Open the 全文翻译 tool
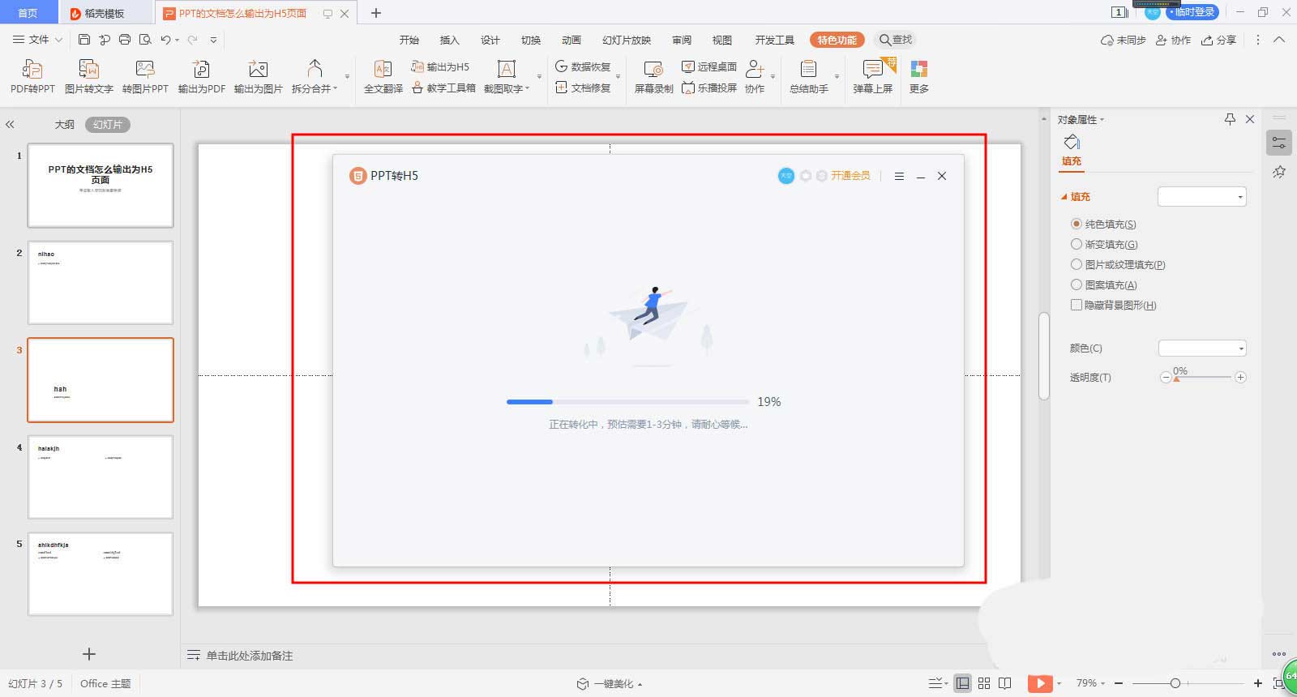 pyautogui.click(x=383, y=77)
